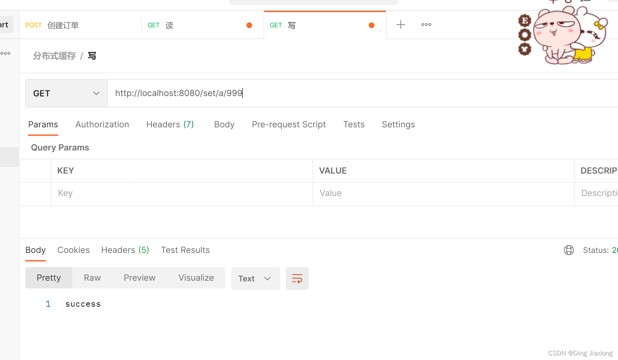The width and height of the screenshot is (618, 360).
Task: Click the 'success' response text
Action: tap(83, 304)
